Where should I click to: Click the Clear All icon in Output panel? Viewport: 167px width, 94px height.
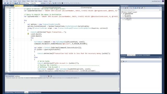click(x=49, y=76)
